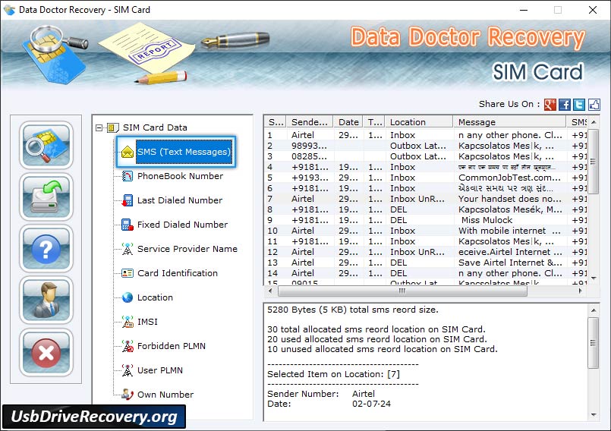611x431 pixels.
Task: Minimize the Data Doctor Recovery window
Action: pyautogui.click(x=524, y=10)
